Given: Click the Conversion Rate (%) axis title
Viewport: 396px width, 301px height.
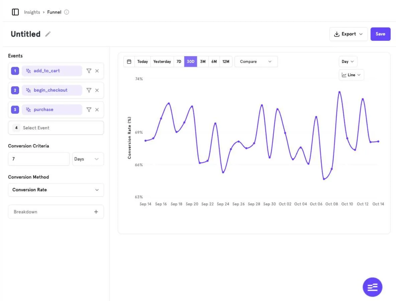Looking at the screenshot, I should [x=129, y=138].
